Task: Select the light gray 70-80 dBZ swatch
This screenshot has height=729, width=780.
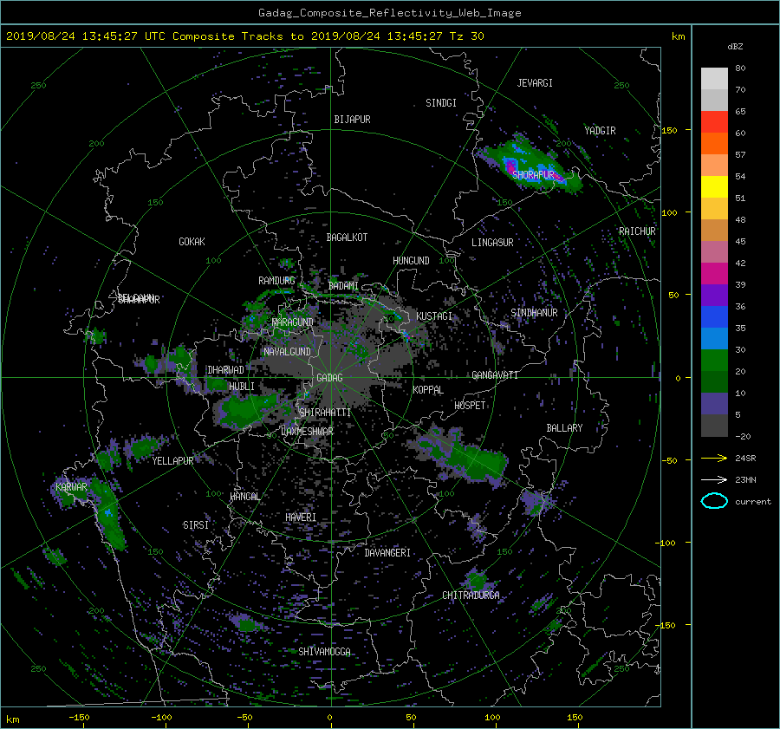Action: [x=714, y=78]
